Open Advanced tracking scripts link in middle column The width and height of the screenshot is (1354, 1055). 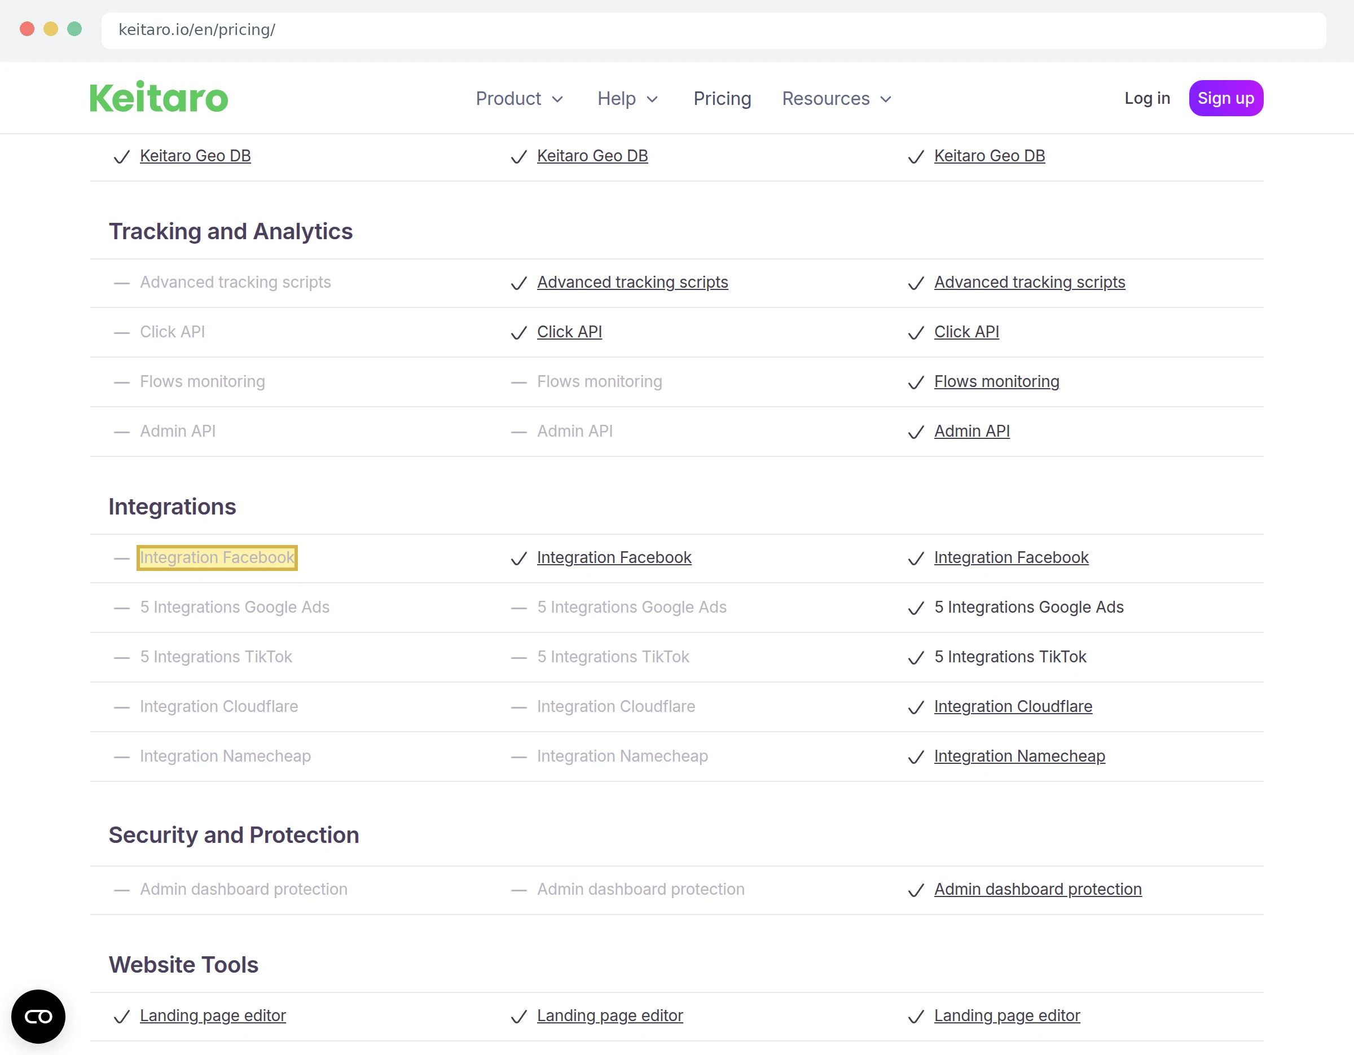(632, 282)
